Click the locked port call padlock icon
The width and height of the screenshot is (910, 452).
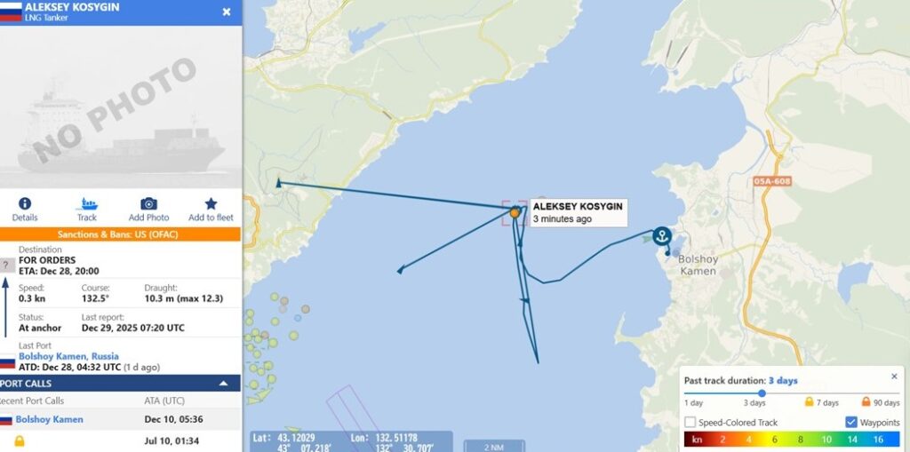(20, 441)
